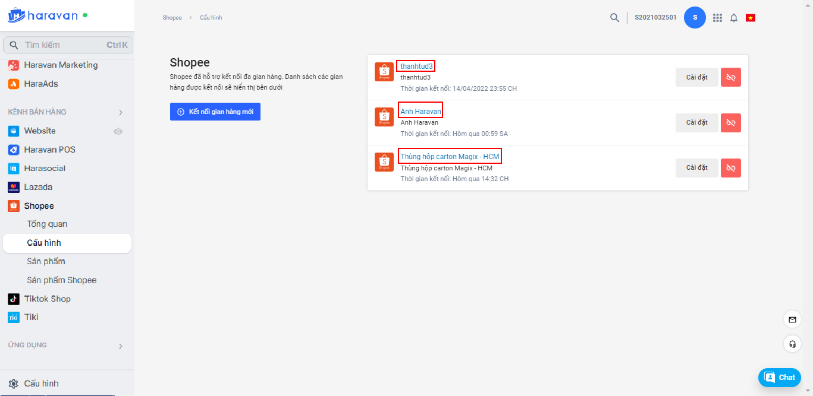
Task: Select Cấu hình submenu under Shopee
Action: 67,243
